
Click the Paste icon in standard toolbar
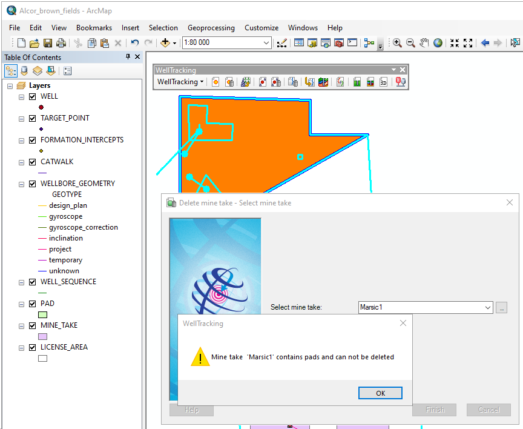click(105, 43)
